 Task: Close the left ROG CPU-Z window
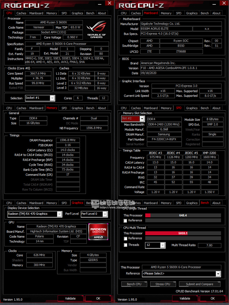coord(110,3)
